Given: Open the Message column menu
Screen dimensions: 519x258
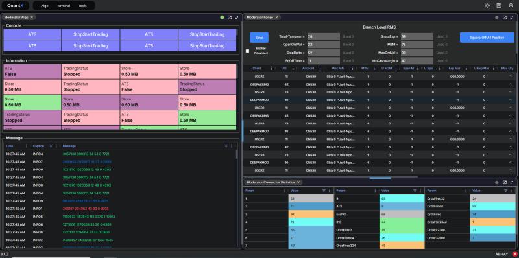Looking at the screenshot, I should coord(232,146).
